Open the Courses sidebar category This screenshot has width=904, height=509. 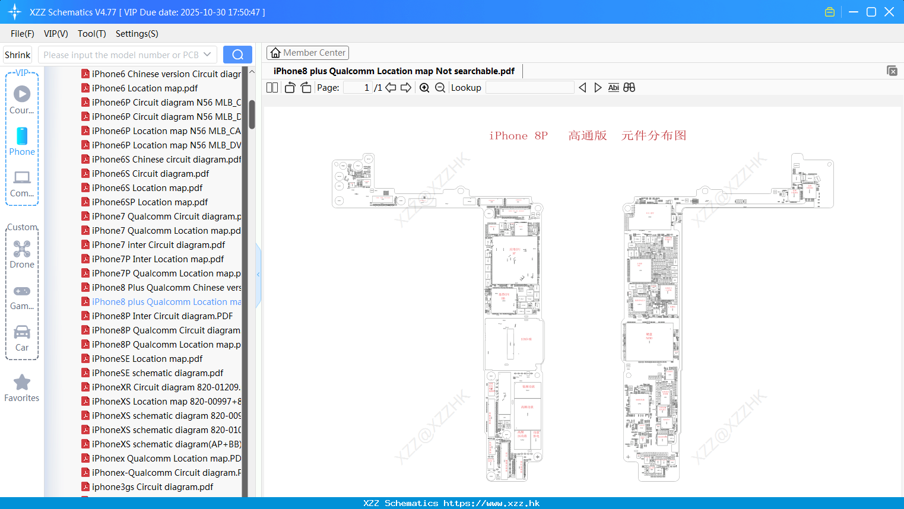[x=22, y=100]
